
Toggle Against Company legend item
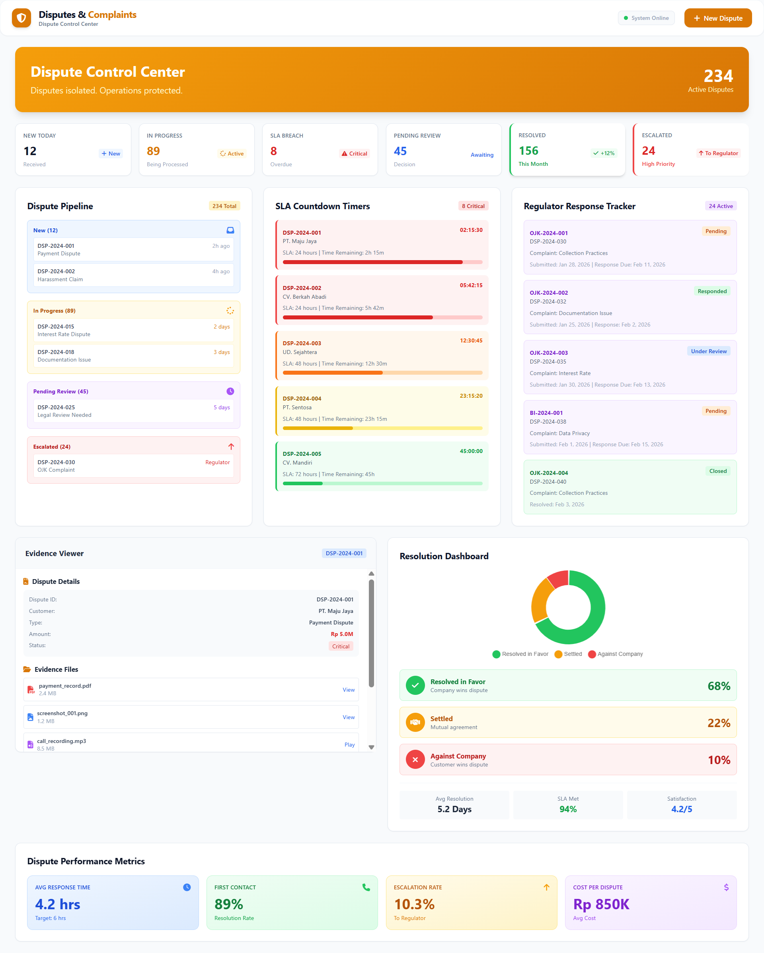click(616, 654)
